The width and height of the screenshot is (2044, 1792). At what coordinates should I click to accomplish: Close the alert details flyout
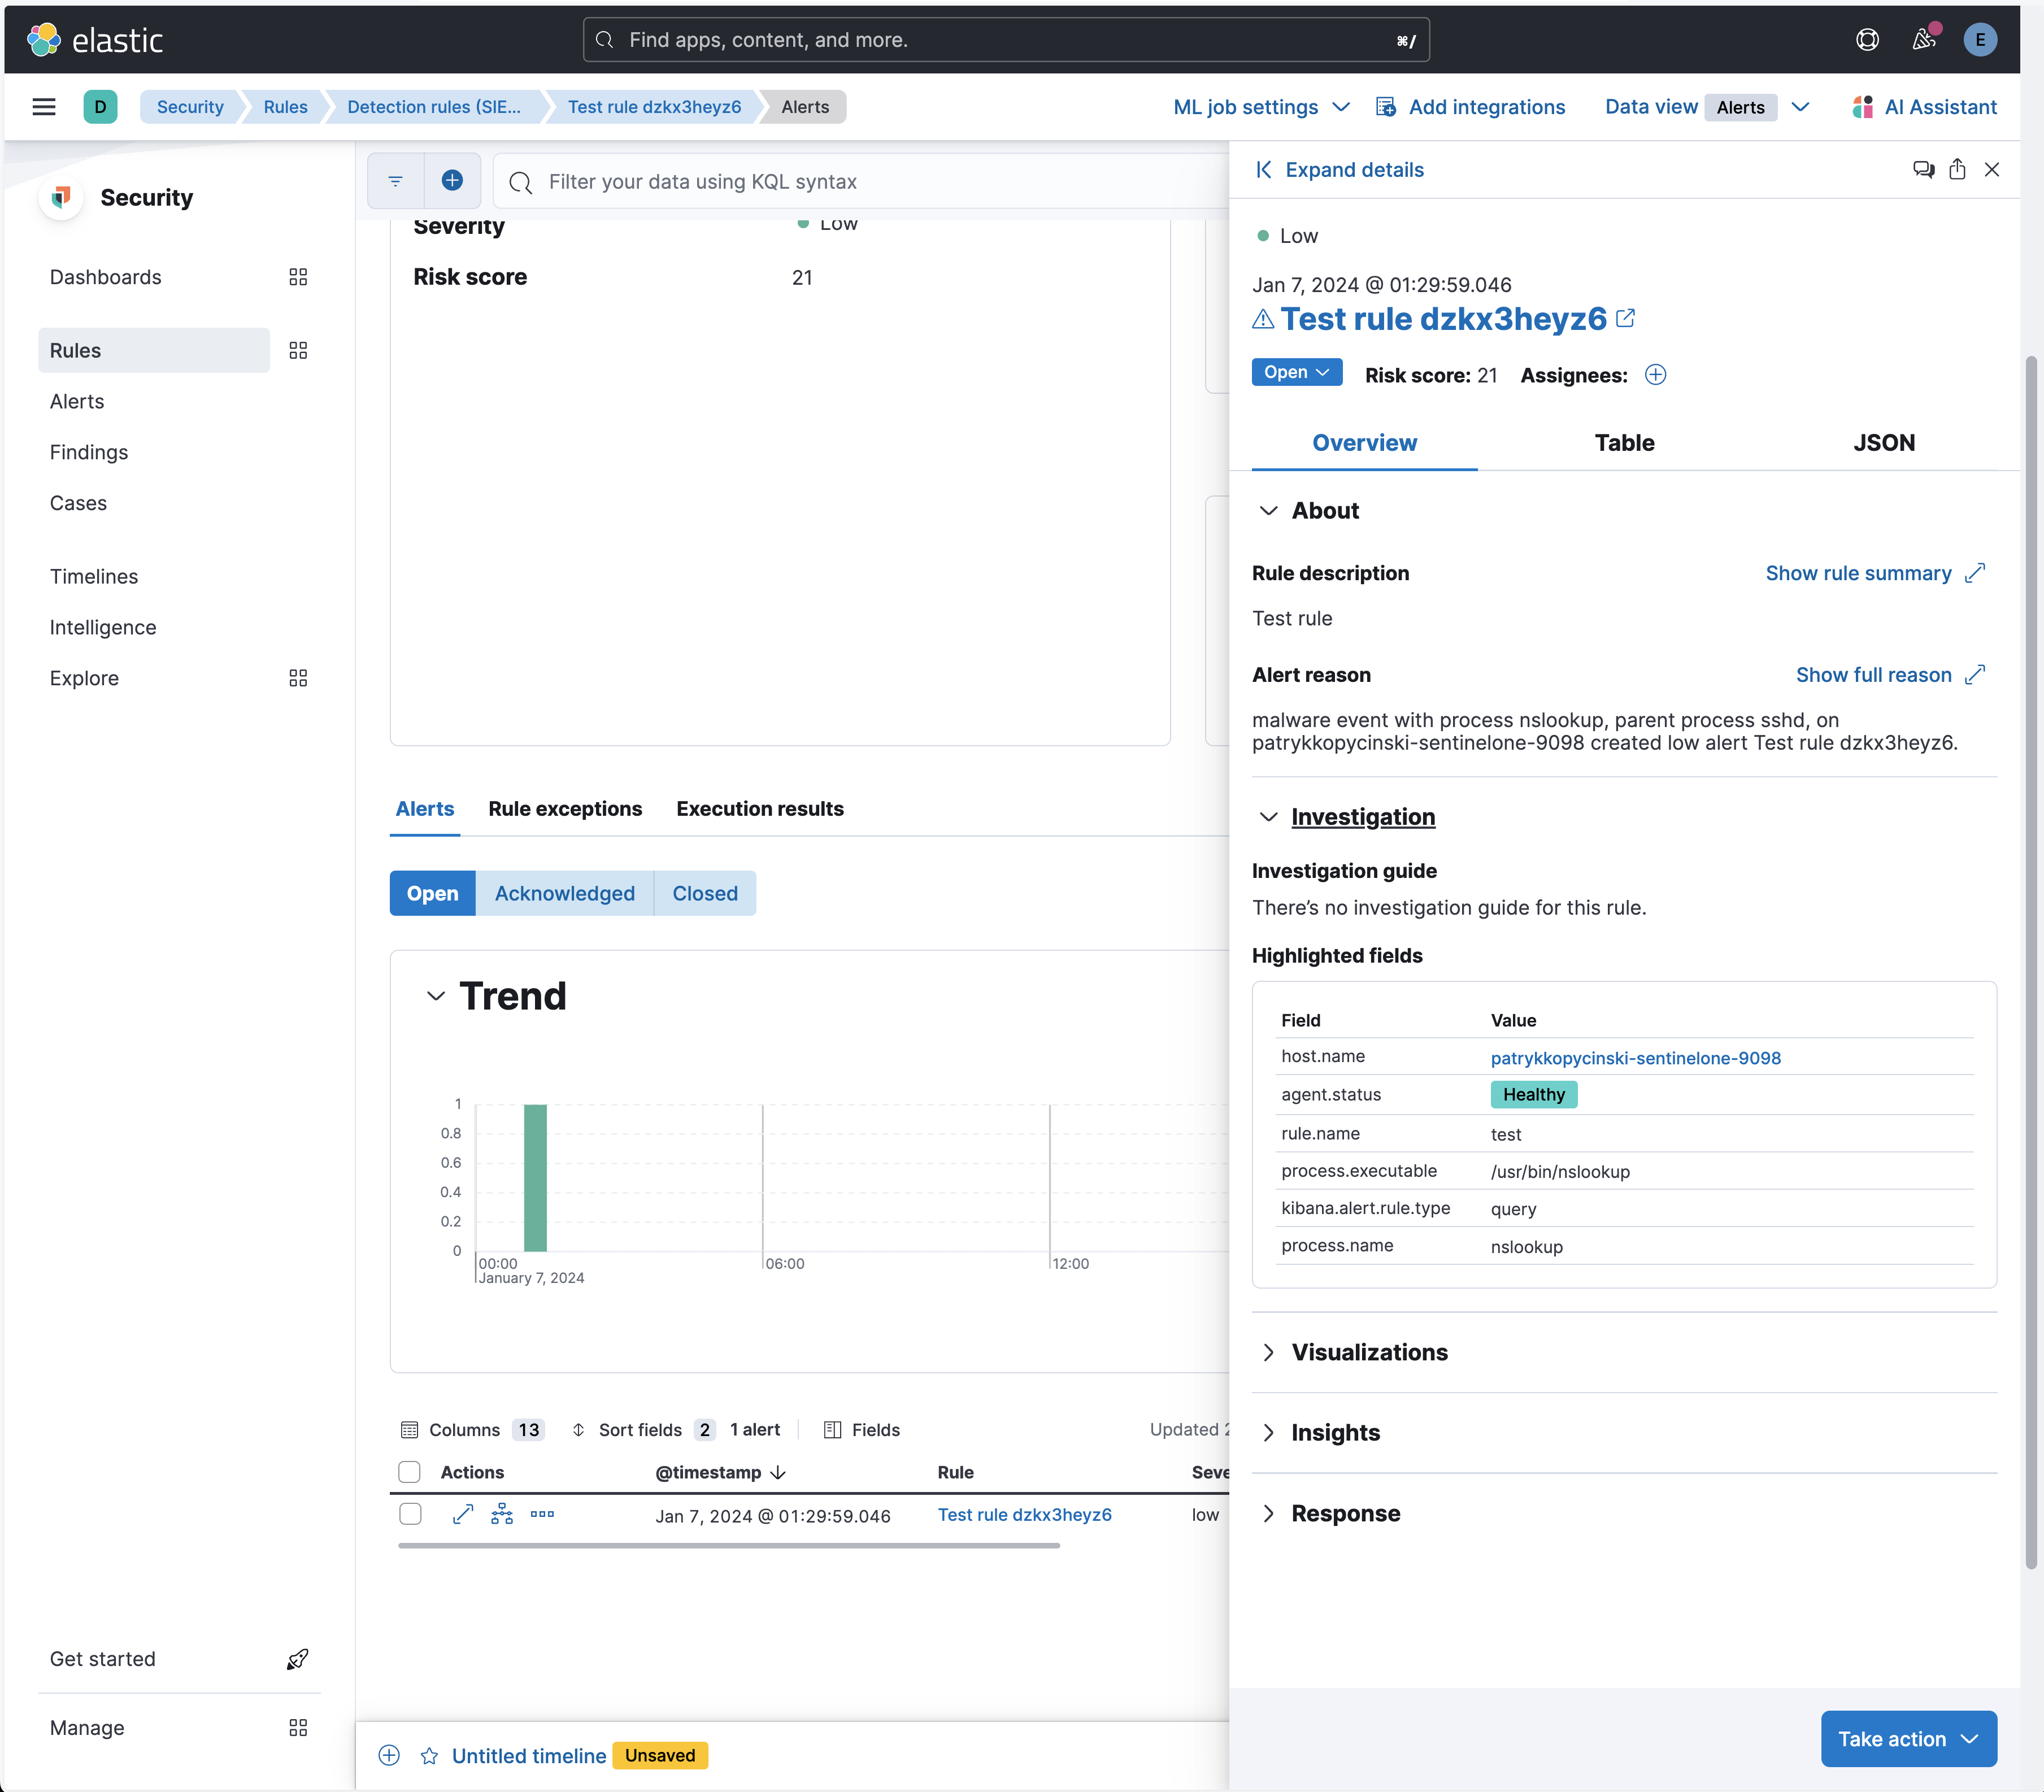[1992, 169]
